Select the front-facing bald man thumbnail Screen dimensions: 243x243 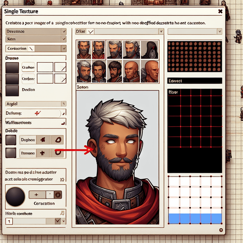132,71
